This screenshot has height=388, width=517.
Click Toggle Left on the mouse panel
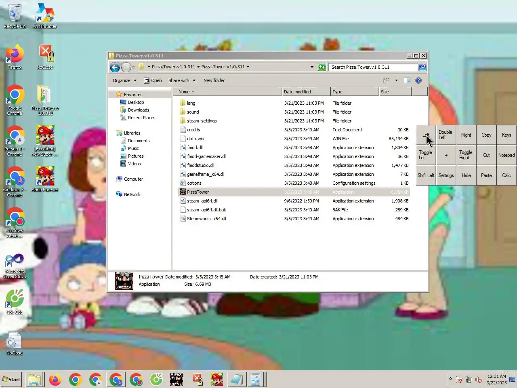pyautogui.click(x=426, y=155)
